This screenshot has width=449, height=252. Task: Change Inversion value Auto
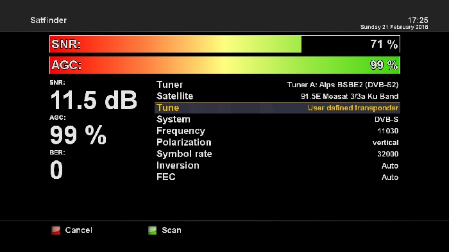click(x=390, y=166)
